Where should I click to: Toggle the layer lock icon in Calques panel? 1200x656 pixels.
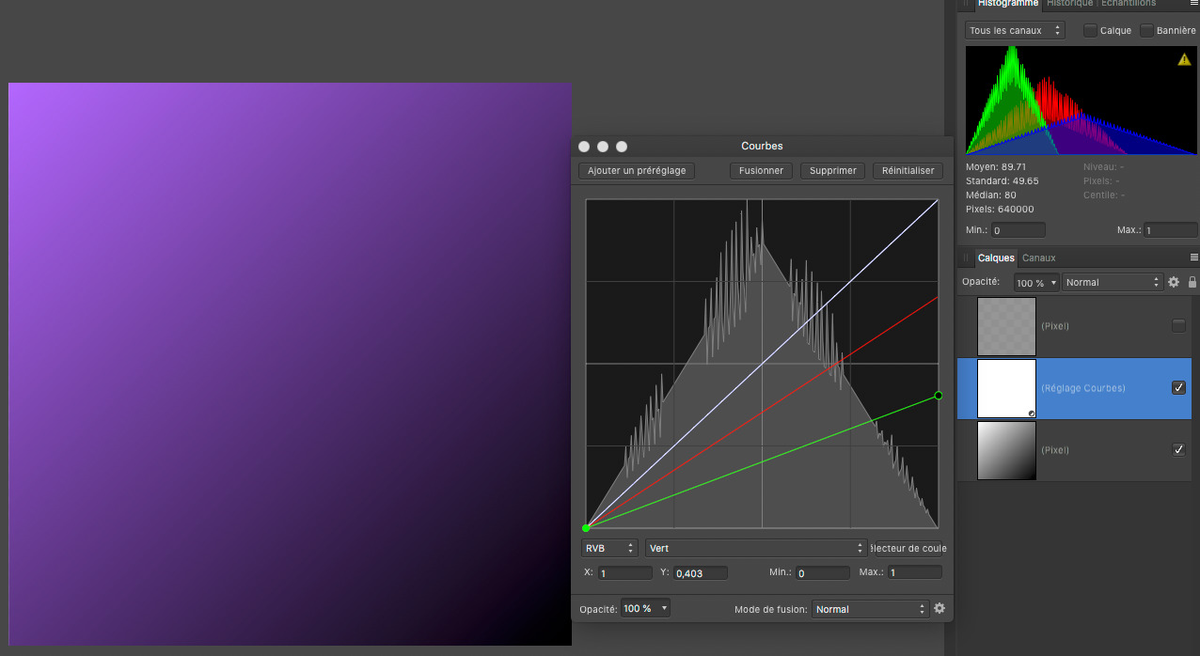point(1192,282)
